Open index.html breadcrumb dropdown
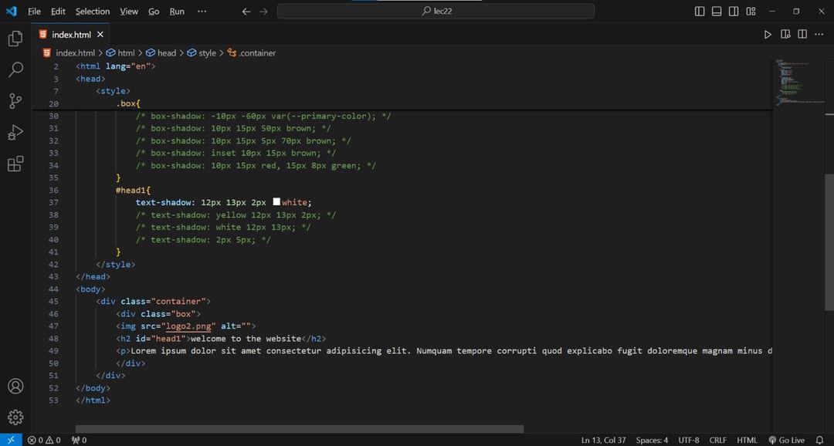Image resolution: width=834 pixels, height=446 pixels. [x=69, y=52]
